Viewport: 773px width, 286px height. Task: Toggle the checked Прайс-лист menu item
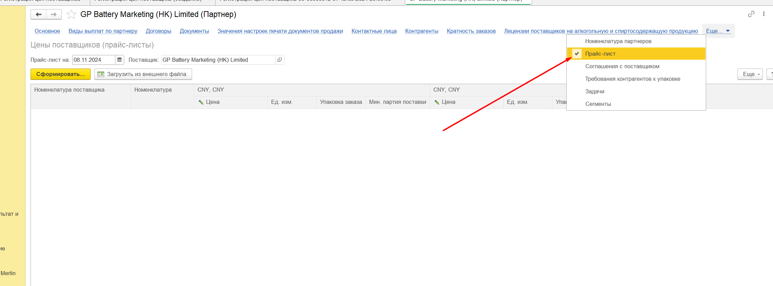tap(600, 54)
